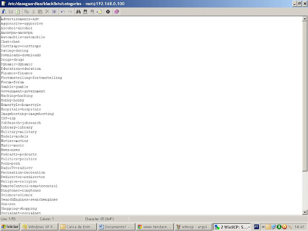
Task: Click the green download tray icon
Action: tap(279, 227)
